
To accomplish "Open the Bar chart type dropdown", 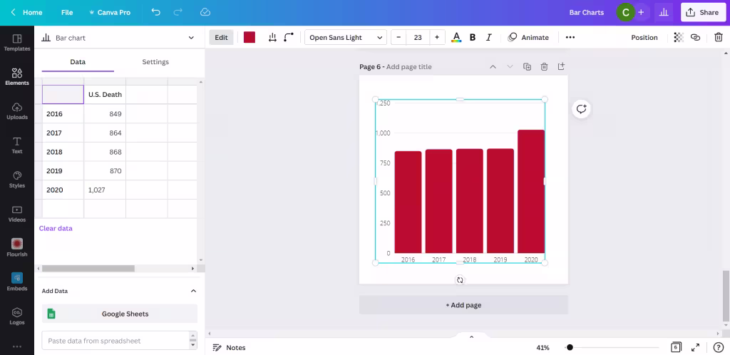I will (118, 38).
